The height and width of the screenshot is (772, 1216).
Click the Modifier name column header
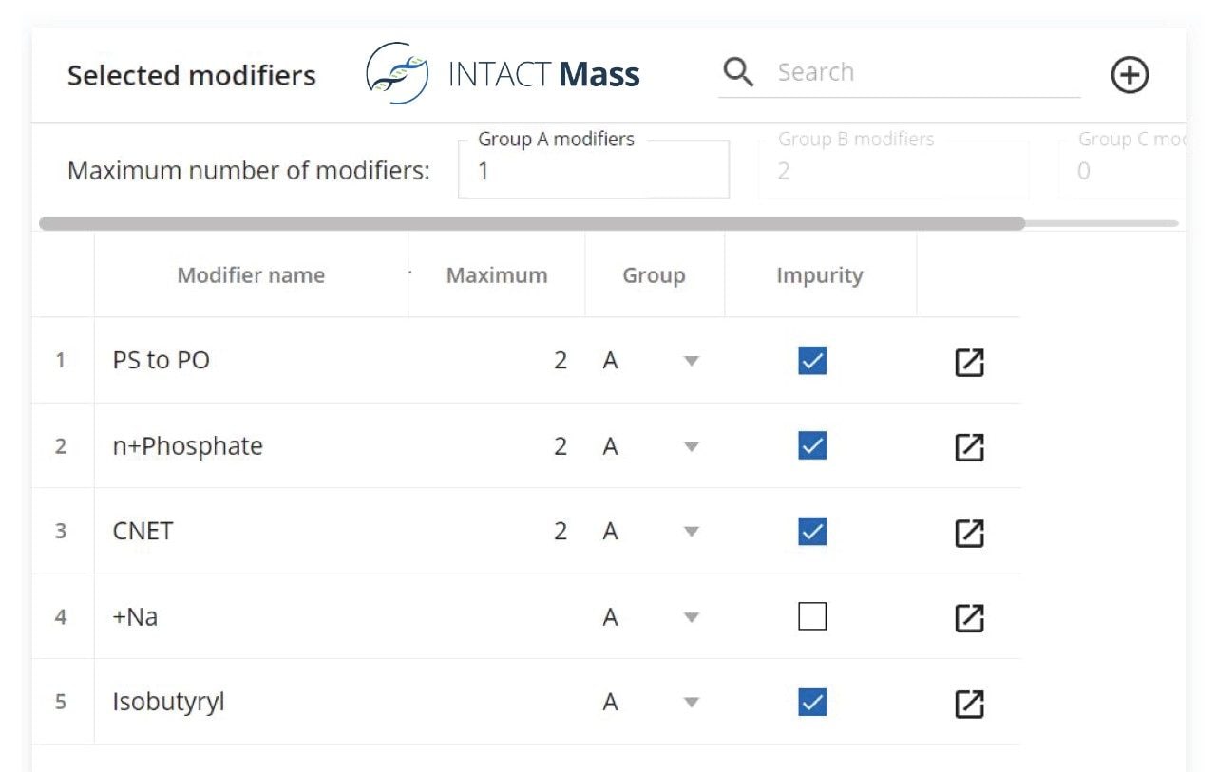click(251, 275)
